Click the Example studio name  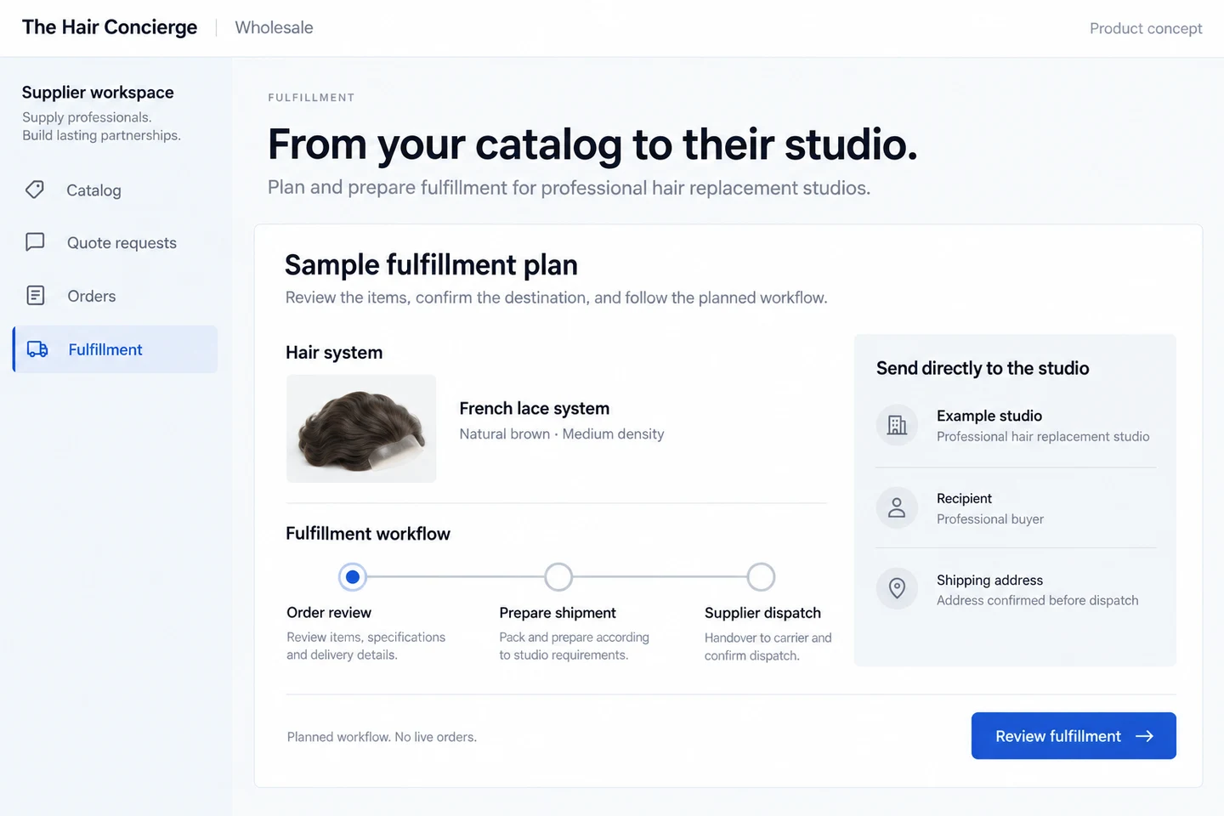tap(989, 416)
